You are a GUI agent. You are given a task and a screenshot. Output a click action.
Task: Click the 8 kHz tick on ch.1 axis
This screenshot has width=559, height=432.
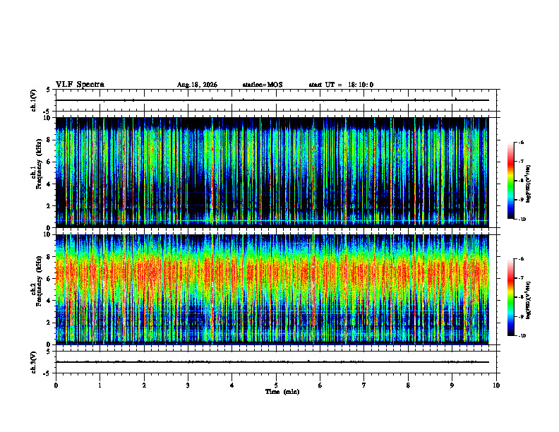coord(50,140)
